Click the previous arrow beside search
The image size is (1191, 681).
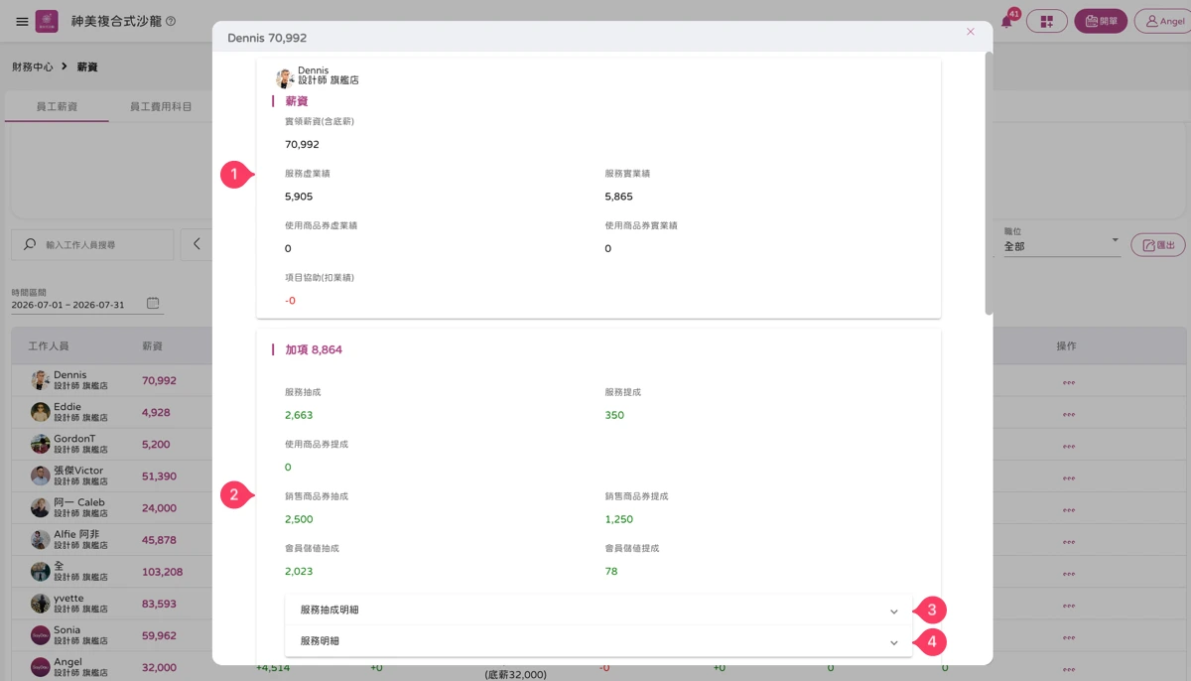click(197, 244)
